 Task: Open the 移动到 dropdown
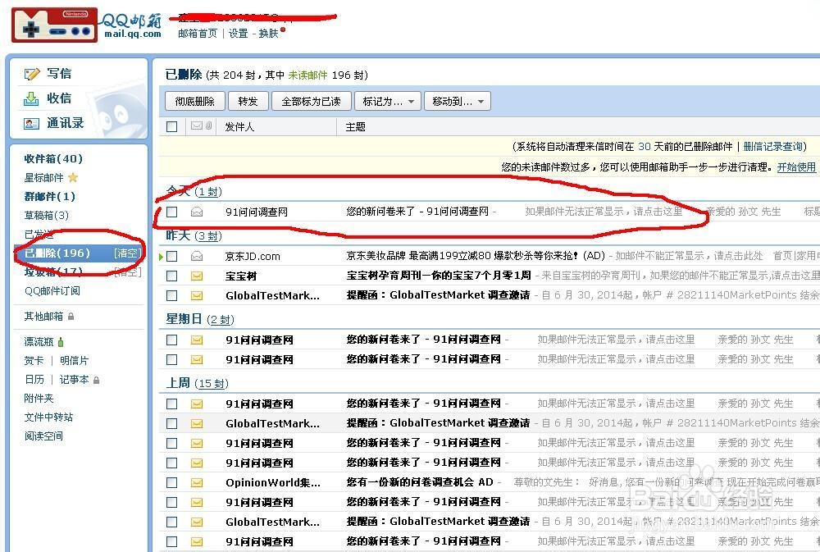click(458, 101)
